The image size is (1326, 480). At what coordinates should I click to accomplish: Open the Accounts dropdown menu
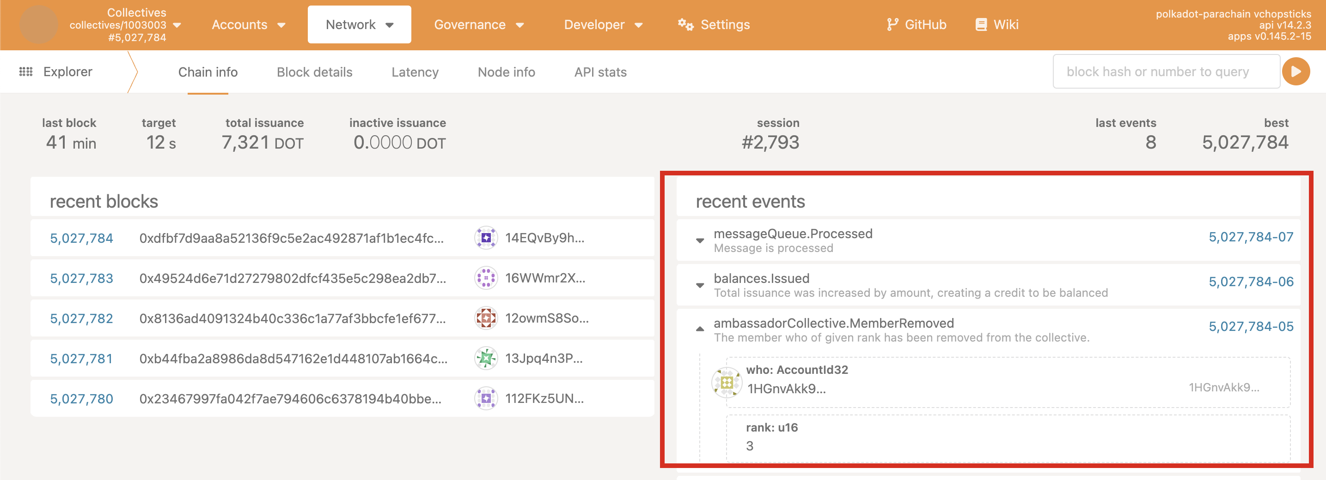249,24
